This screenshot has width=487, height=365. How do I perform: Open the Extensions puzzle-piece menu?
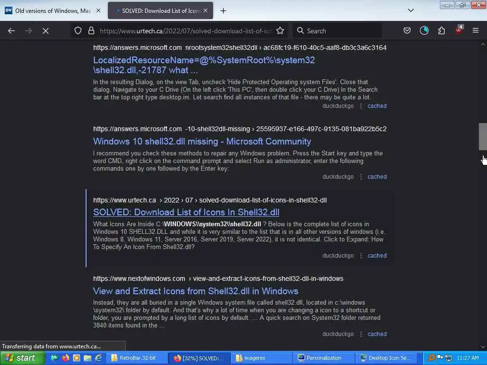click(x=441, y=31)
